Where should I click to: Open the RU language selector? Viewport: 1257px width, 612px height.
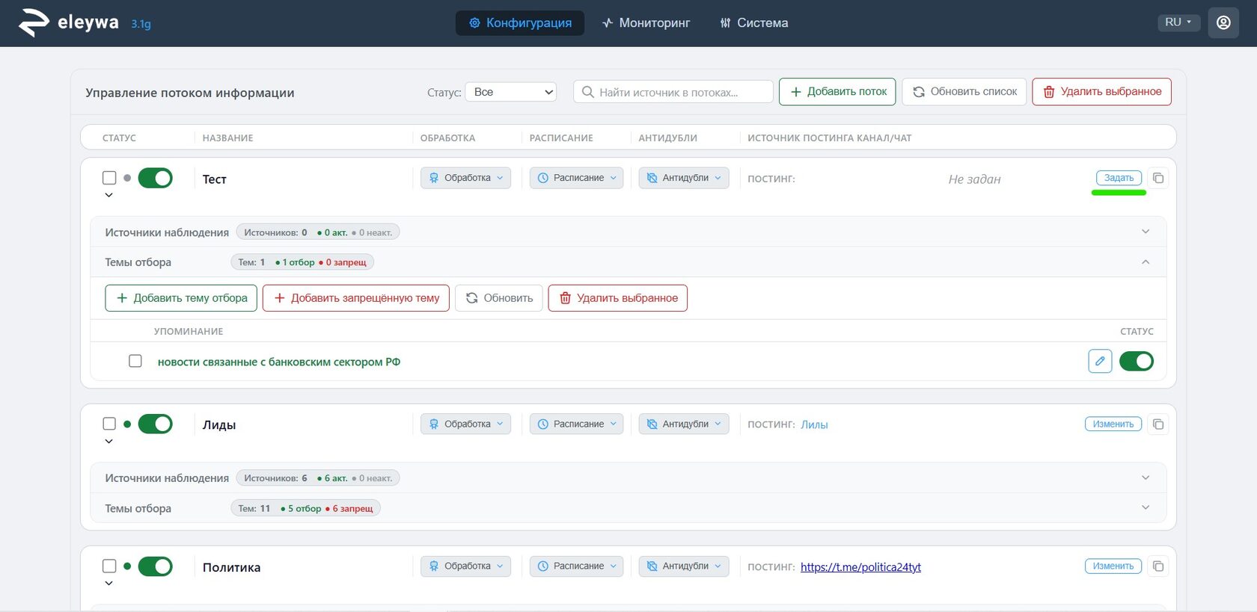[x=1178, y=22]
